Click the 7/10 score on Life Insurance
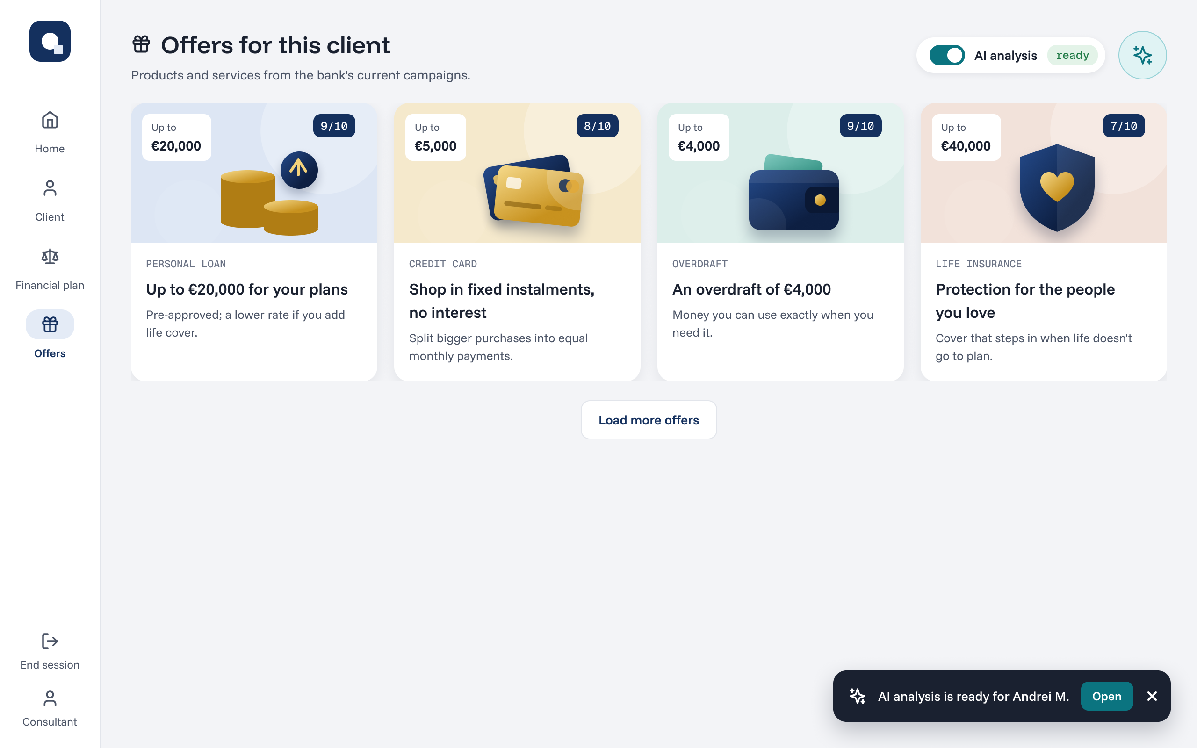 tap(1123, 126)
